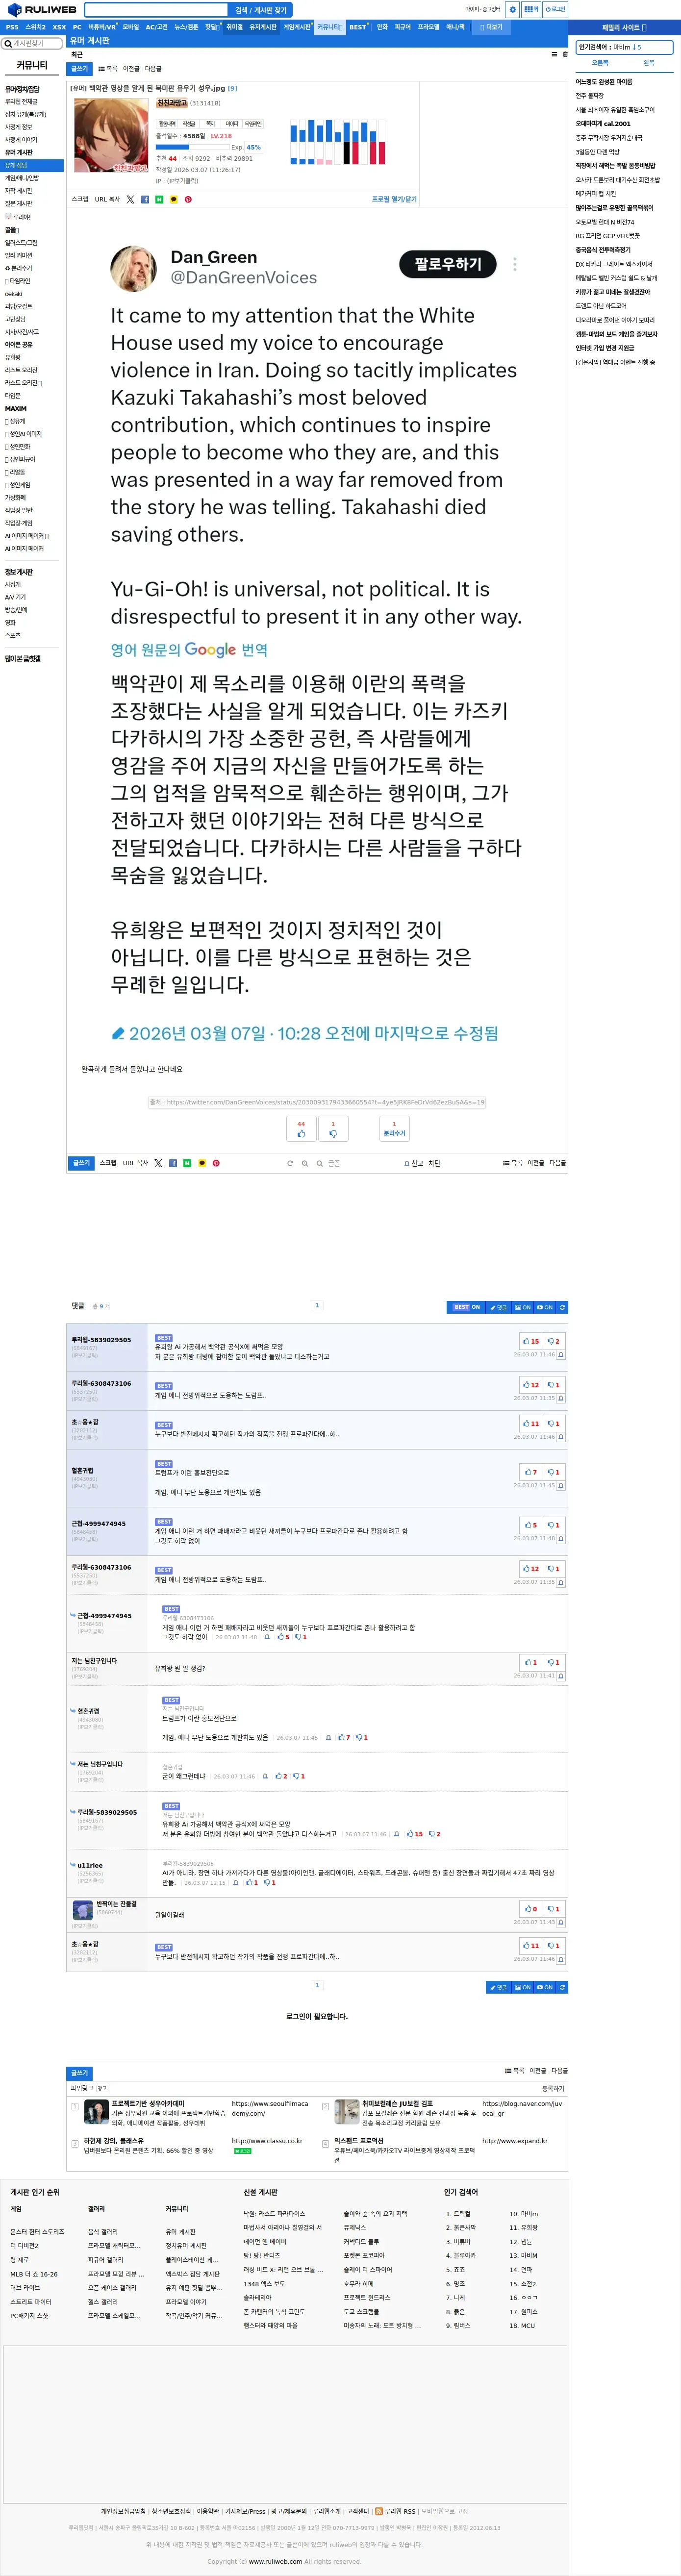The width and height of the screenshot is (681, 2576).
Task: Open the settings gear icon in header
Action: pyautogui.click(x=512, y=9)
